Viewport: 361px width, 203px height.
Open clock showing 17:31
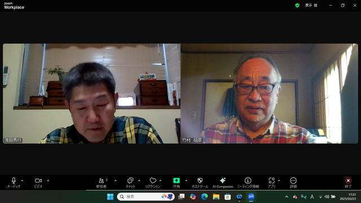point(348,197)
